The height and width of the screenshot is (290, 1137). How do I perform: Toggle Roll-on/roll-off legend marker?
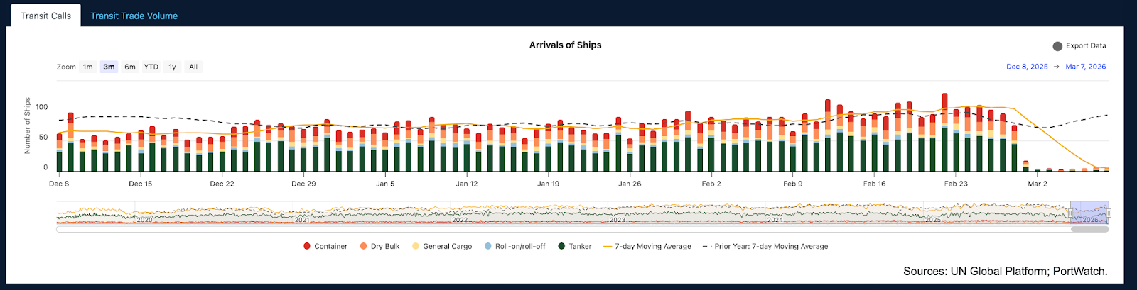tap(488, 247)
